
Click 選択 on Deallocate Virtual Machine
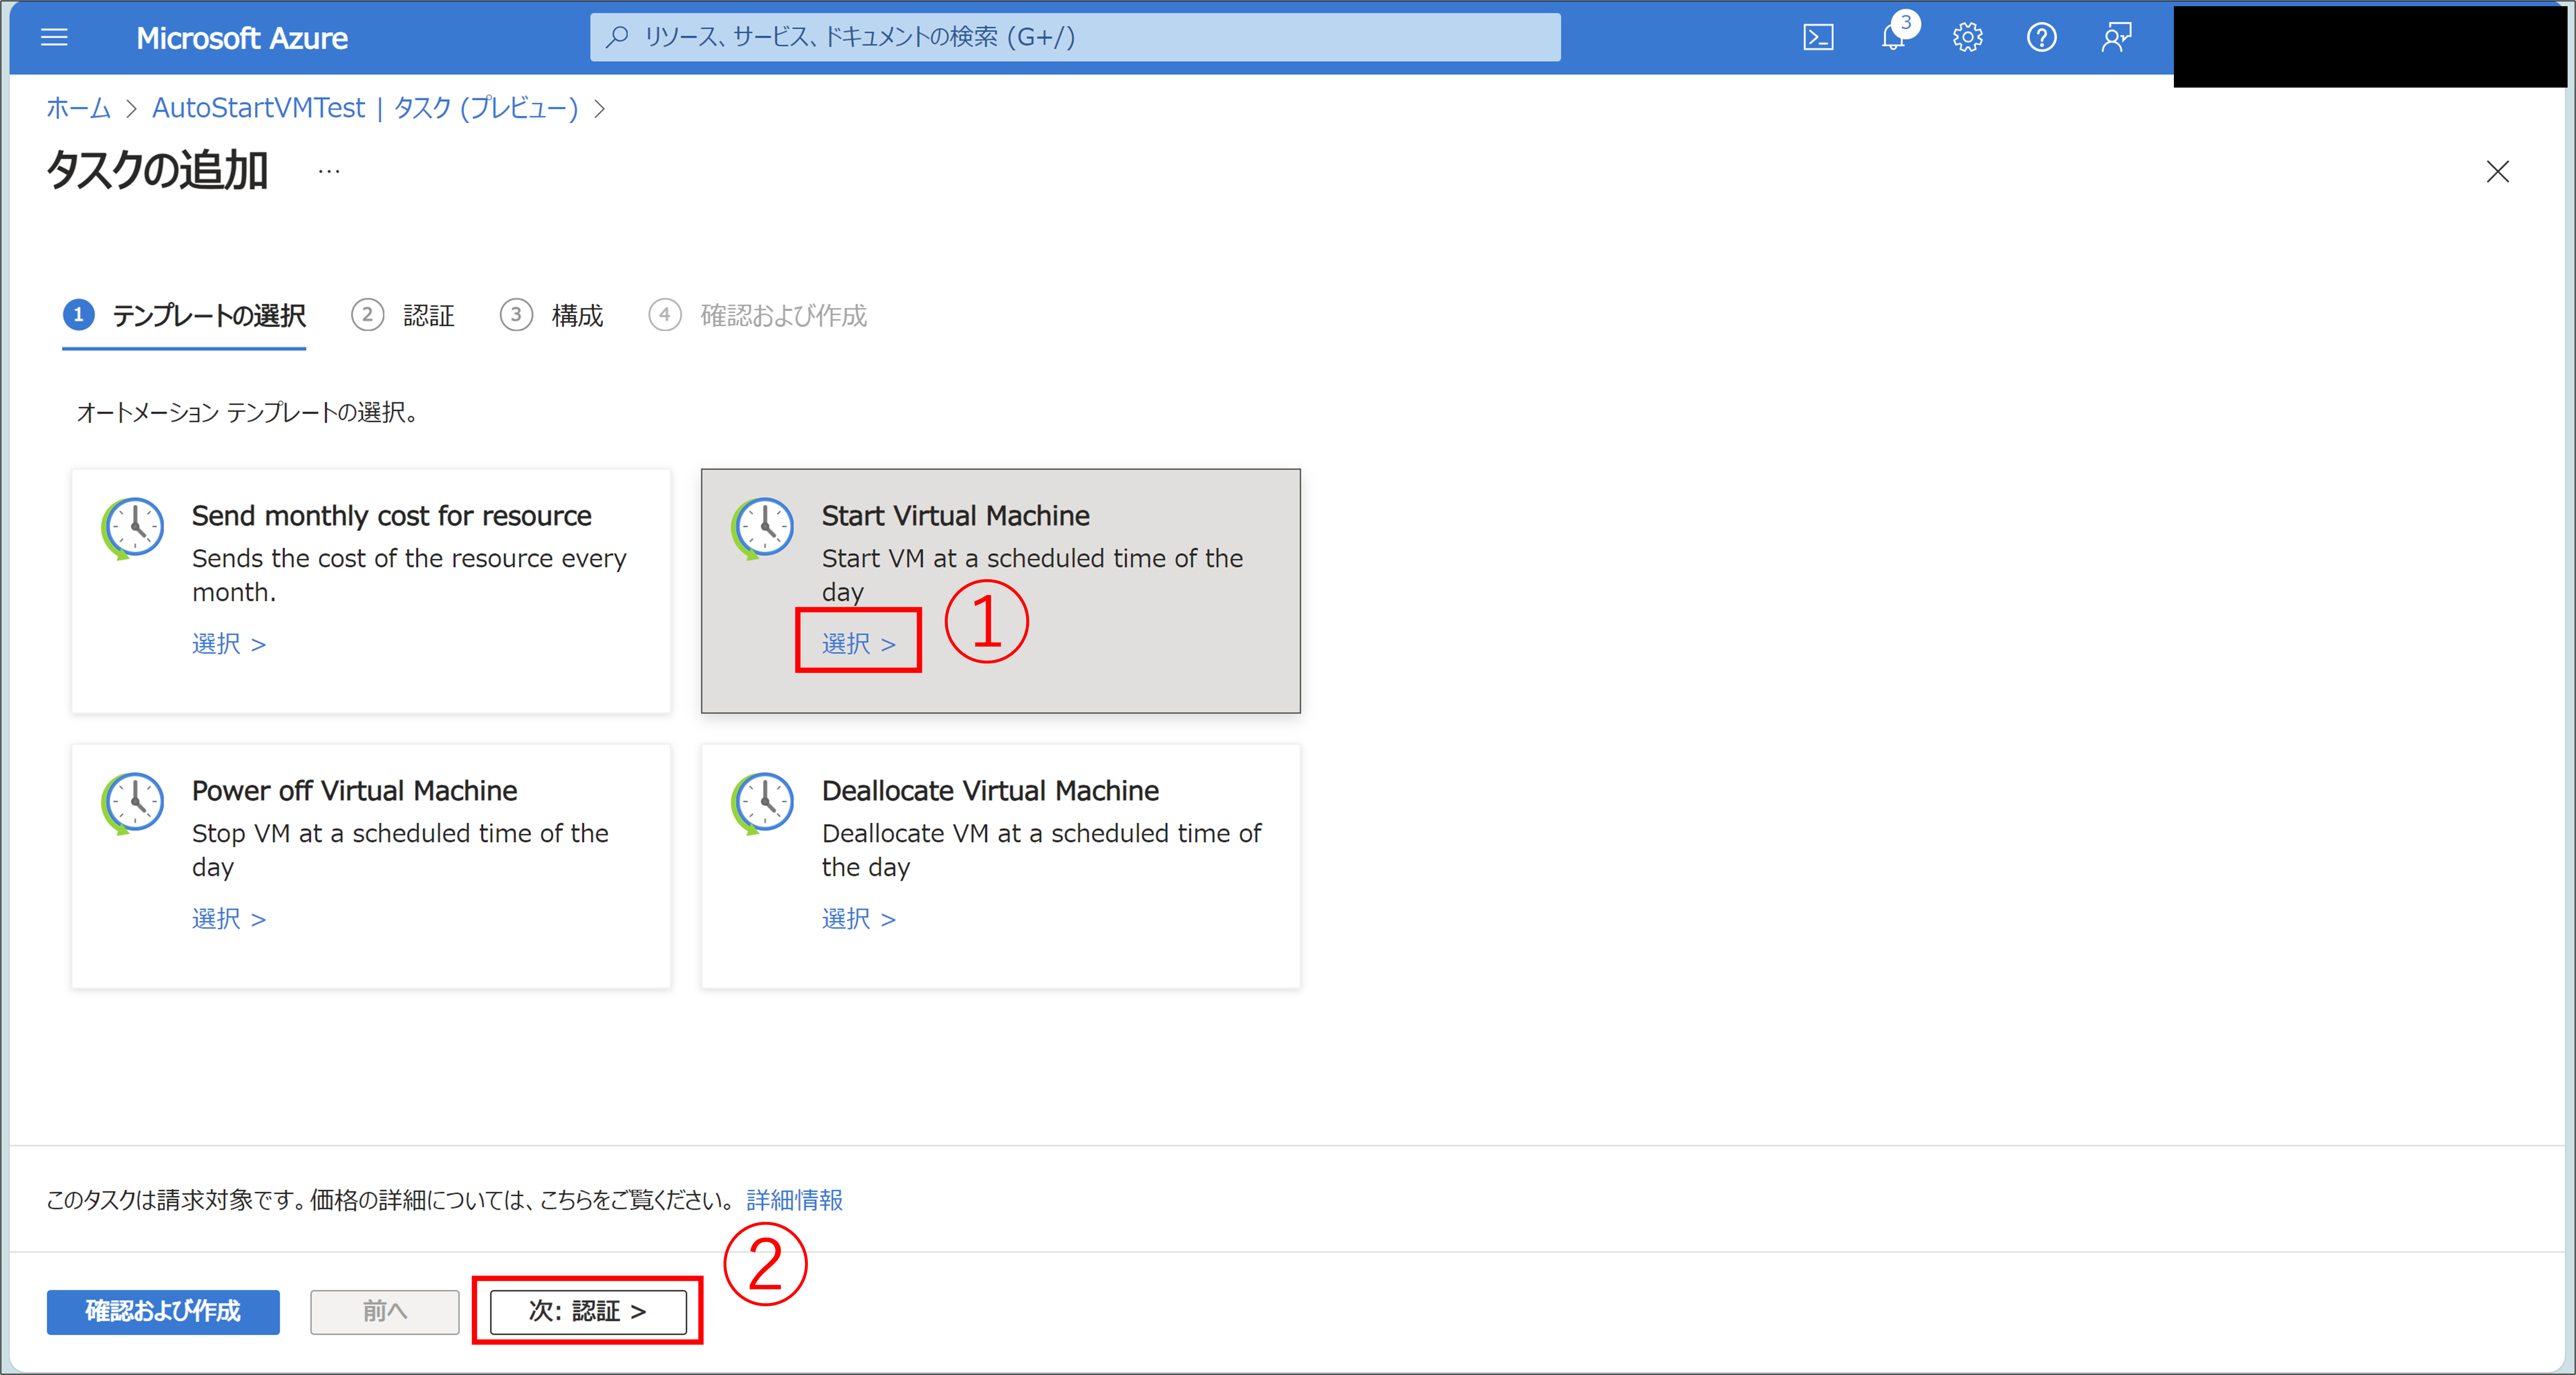click(859, 918)
